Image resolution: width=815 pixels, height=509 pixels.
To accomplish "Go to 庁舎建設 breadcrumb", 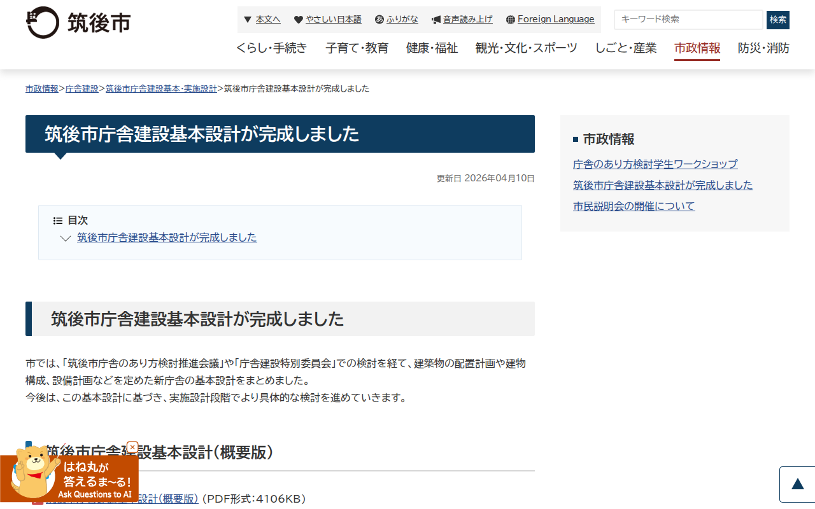I will coord(82,88).
